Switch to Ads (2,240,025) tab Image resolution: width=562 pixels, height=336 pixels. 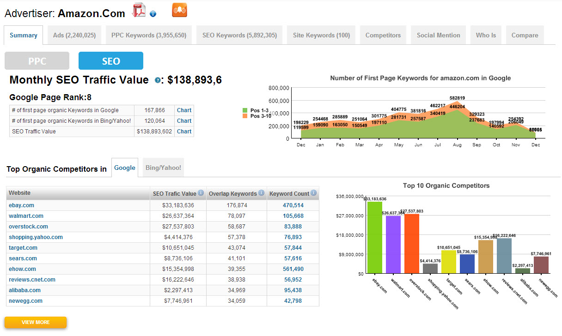click(x=74, y=35)
